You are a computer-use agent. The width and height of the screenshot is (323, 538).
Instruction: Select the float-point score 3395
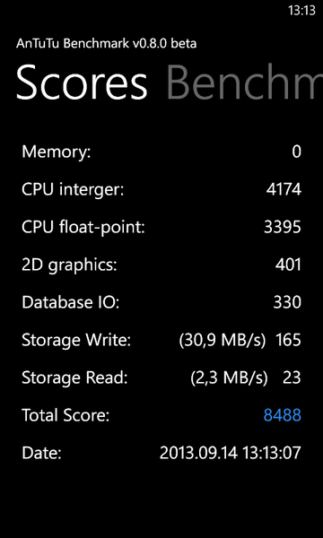click(283, 227)
